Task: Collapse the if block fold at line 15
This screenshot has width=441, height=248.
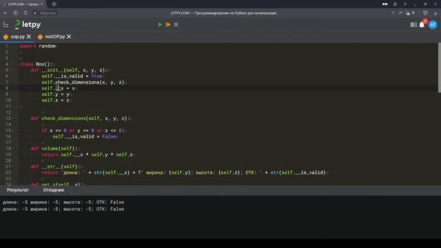Action: (12, 130)
